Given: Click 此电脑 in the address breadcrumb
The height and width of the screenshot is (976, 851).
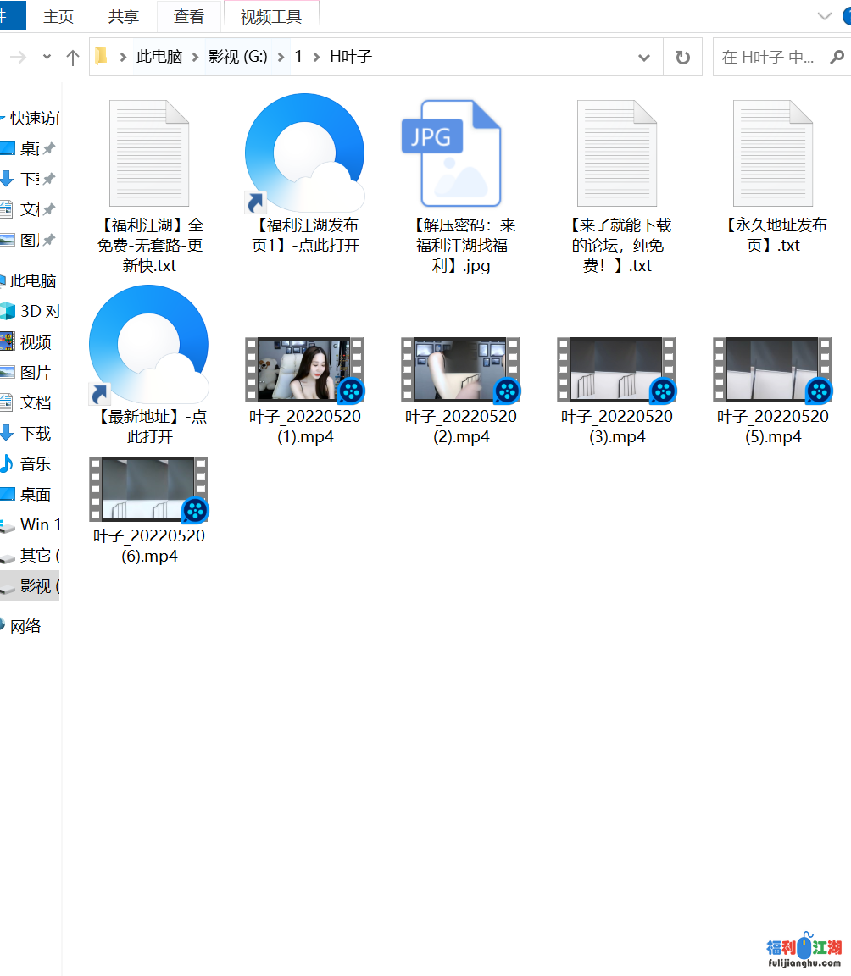Looking at the screenshot, I should pos(159,57).
